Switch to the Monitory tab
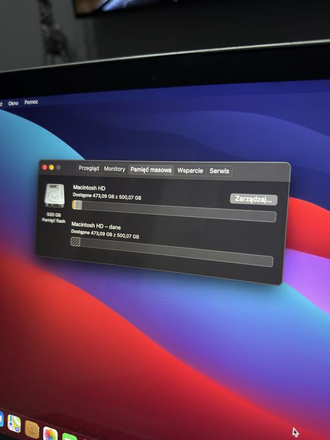The height and width of the screenshot is (440, 330). point(114,169)
